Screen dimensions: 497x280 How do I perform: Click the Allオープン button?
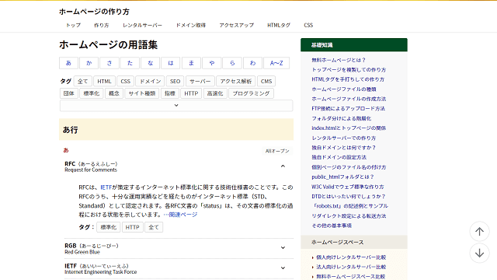277,151
